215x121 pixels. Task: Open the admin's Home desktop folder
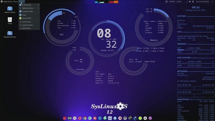10,10
